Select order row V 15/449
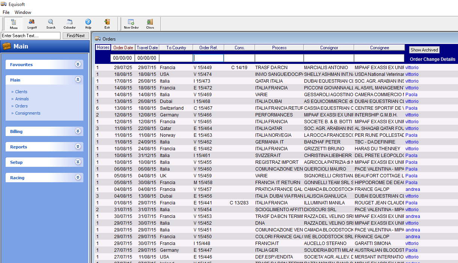 click(x=276, y=68)
